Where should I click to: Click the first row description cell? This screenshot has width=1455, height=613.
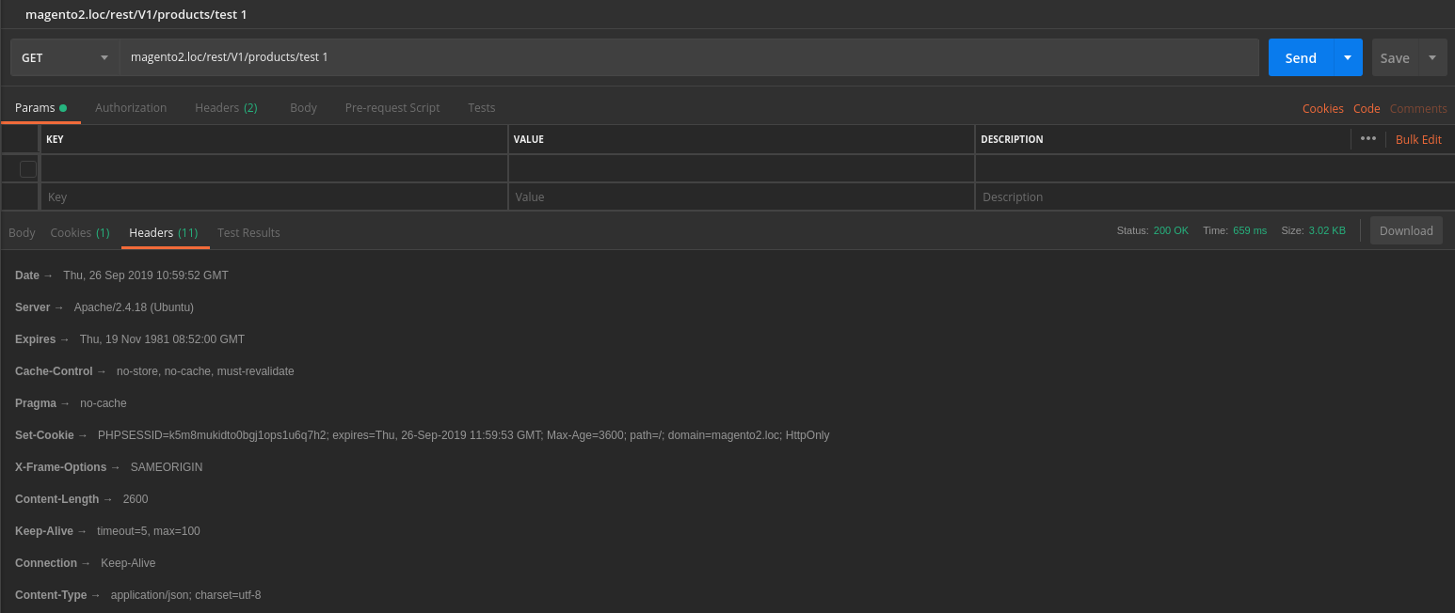pyautogui.click(x=1215, y=169)
